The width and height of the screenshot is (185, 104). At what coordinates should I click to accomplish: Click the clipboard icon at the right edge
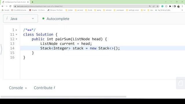tap(180, 83)
